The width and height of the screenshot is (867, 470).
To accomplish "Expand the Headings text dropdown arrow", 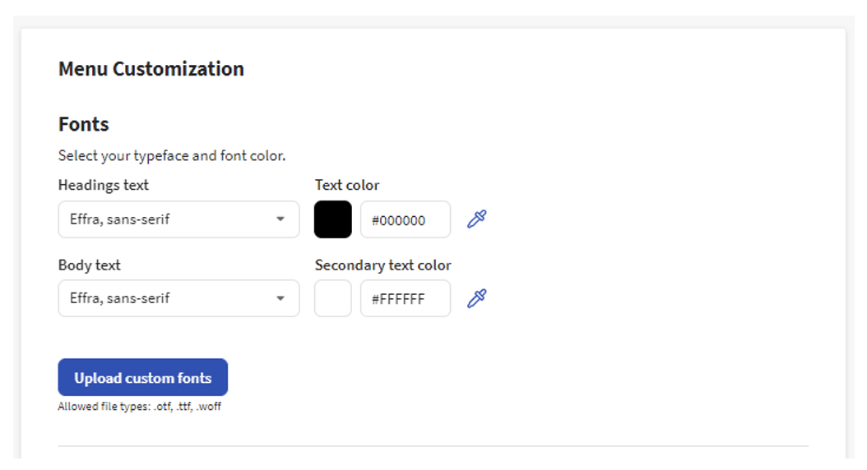I will [280, 219].
